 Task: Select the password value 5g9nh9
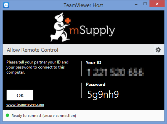pos(103,95)
